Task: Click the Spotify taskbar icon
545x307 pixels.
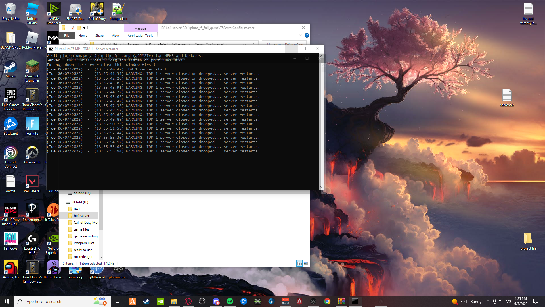Action: pyautogui.click(x=230, y=301)
